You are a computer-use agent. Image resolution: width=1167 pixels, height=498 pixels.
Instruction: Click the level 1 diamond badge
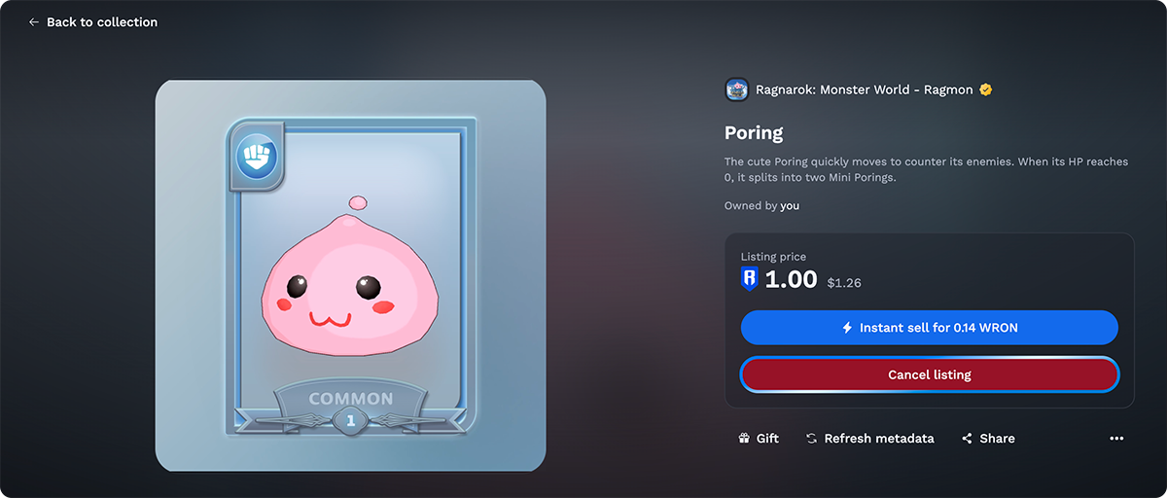tap(350, 419)
